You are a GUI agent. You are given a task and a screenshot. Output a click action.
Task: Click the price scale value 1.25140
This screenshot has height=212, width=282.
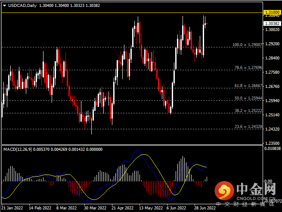[x=272, y=115]
